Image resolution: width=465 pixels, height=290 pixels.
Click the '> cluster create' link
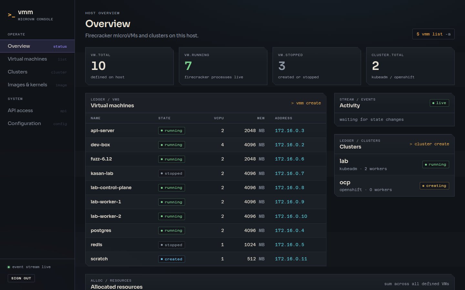(429, 144)
